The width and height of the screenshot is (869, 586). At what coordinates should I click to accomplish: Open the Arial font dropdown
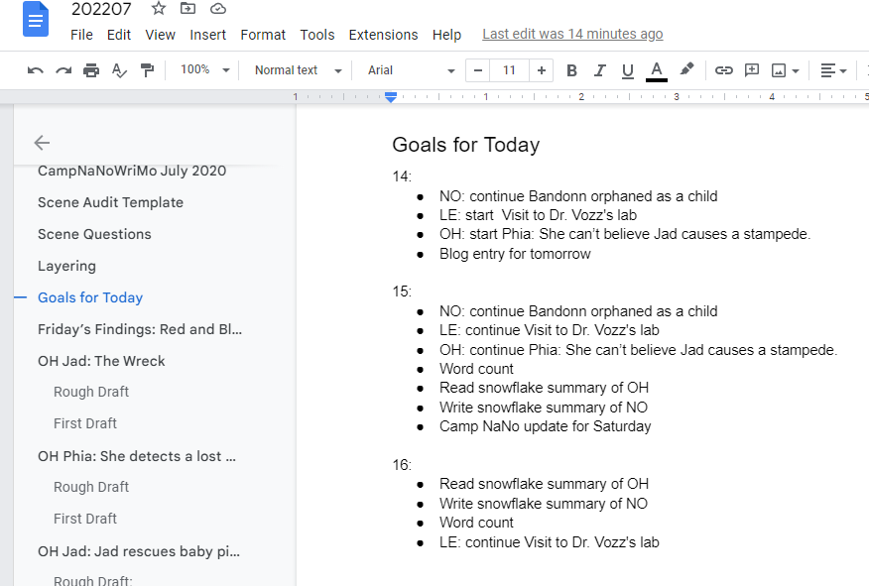[410, 70]
